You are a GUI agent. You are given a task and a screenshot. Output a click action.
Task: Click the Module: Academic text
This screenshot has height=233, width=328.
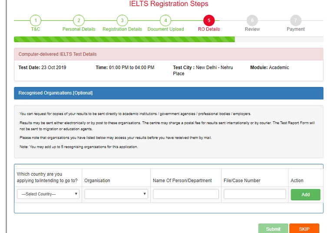(269, 68)
